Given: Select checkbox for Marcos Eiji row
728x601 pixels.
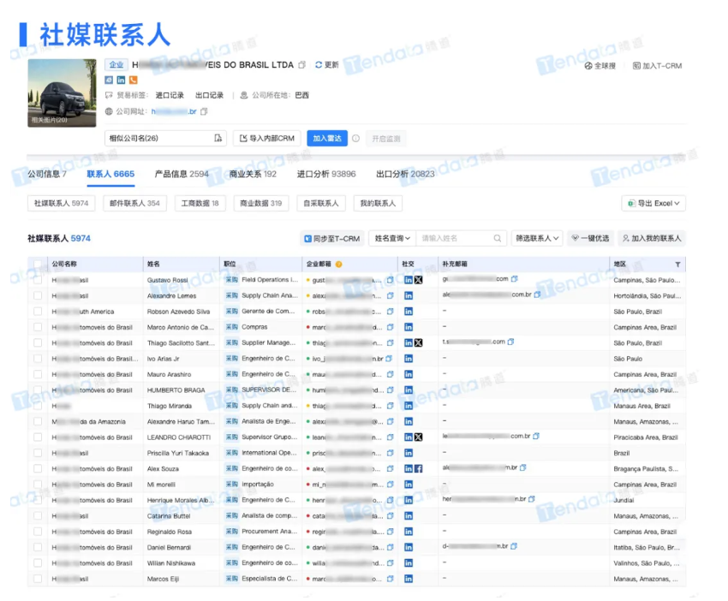Looking at the screenshot, I should (x=38, y=579).
